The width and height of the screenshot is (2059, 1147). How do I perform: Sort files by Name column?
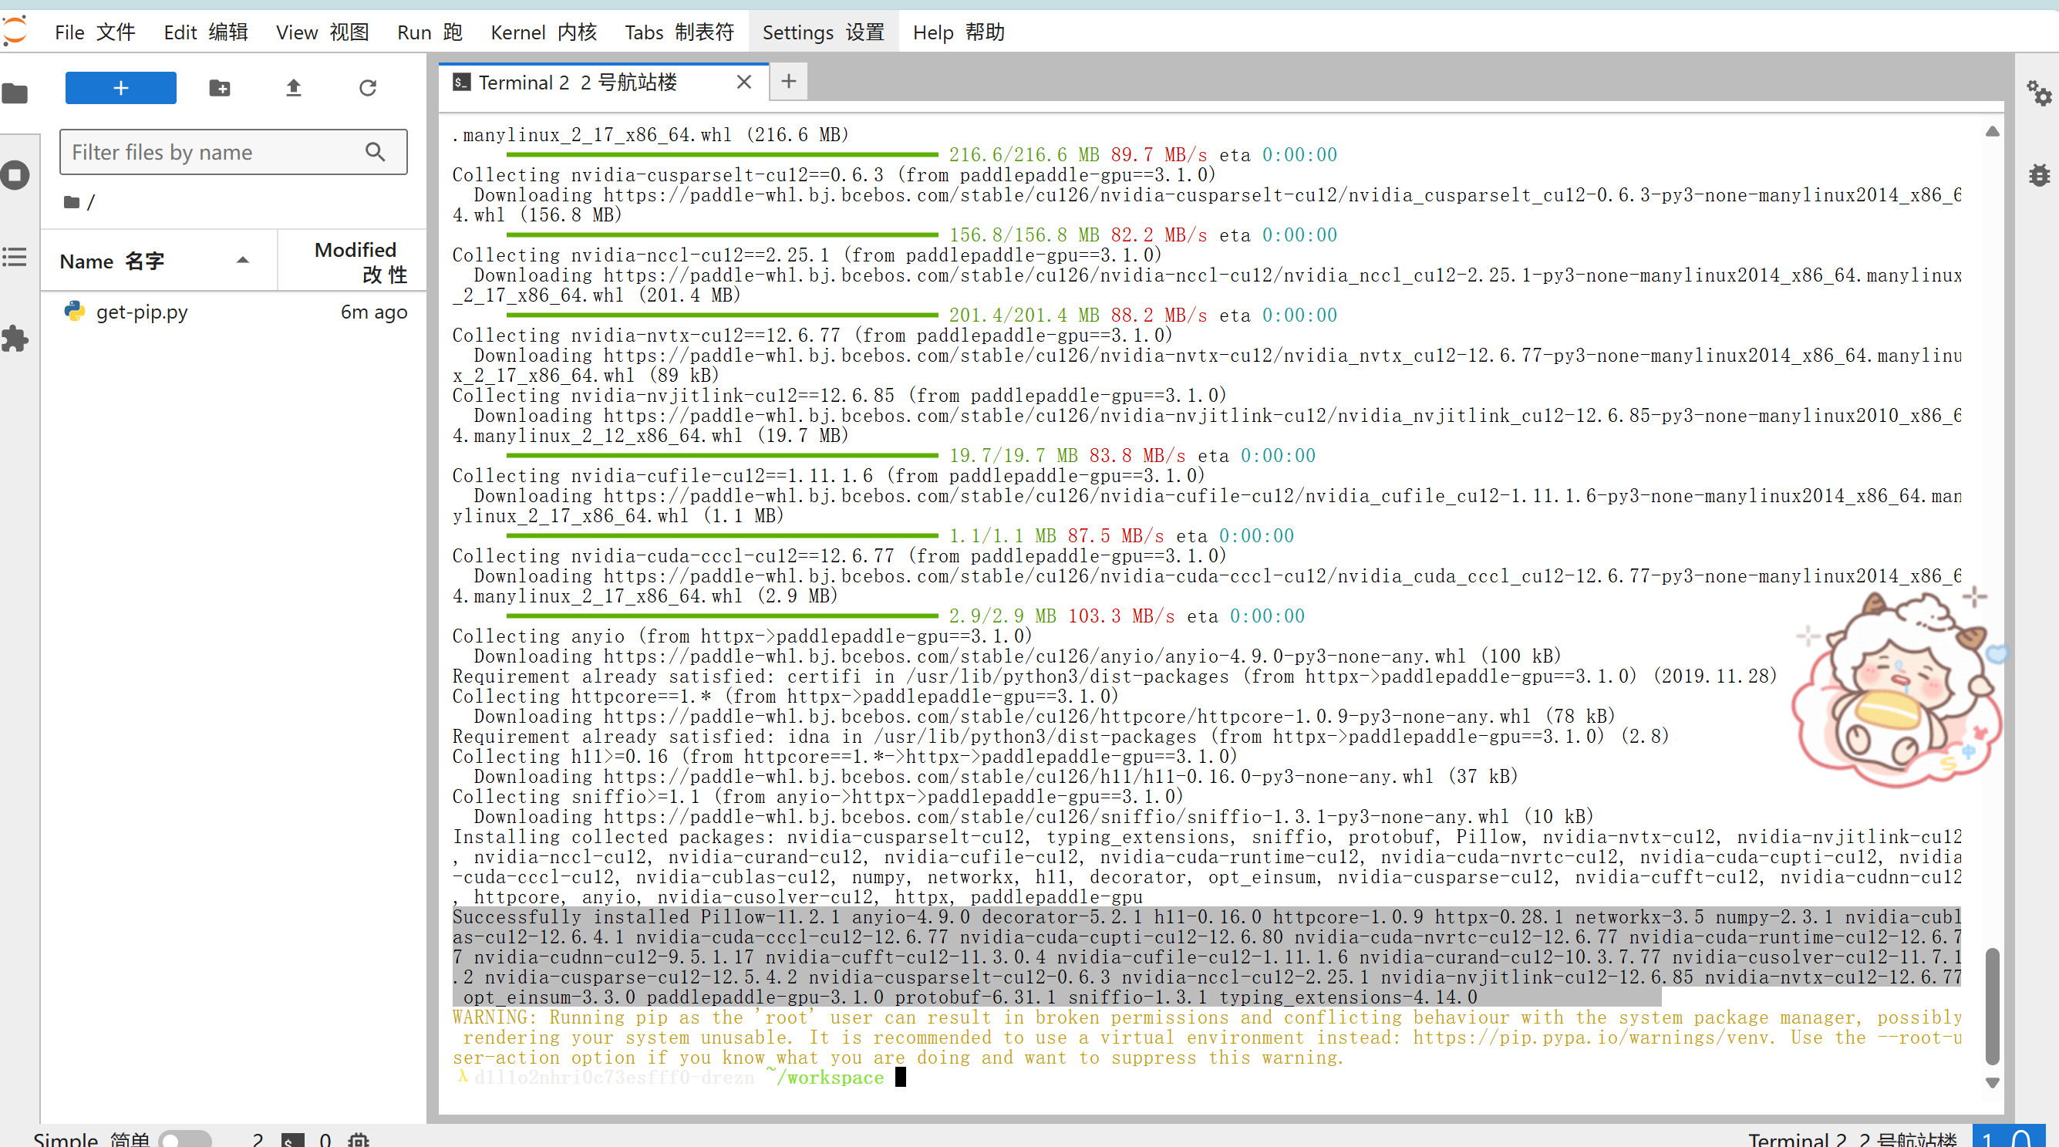158,261
